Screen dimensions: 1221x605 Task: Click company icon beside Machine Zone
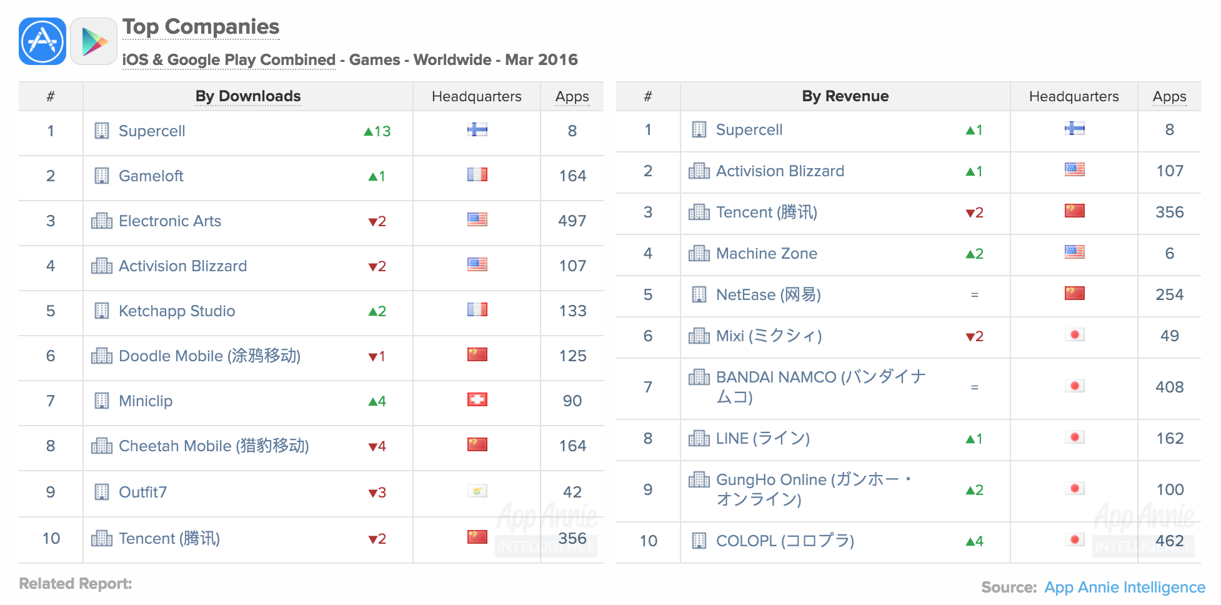point(699,253)
